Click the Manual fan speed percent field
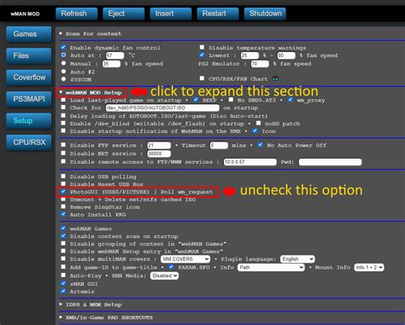405x325 pixels. (x=111, y=64)
